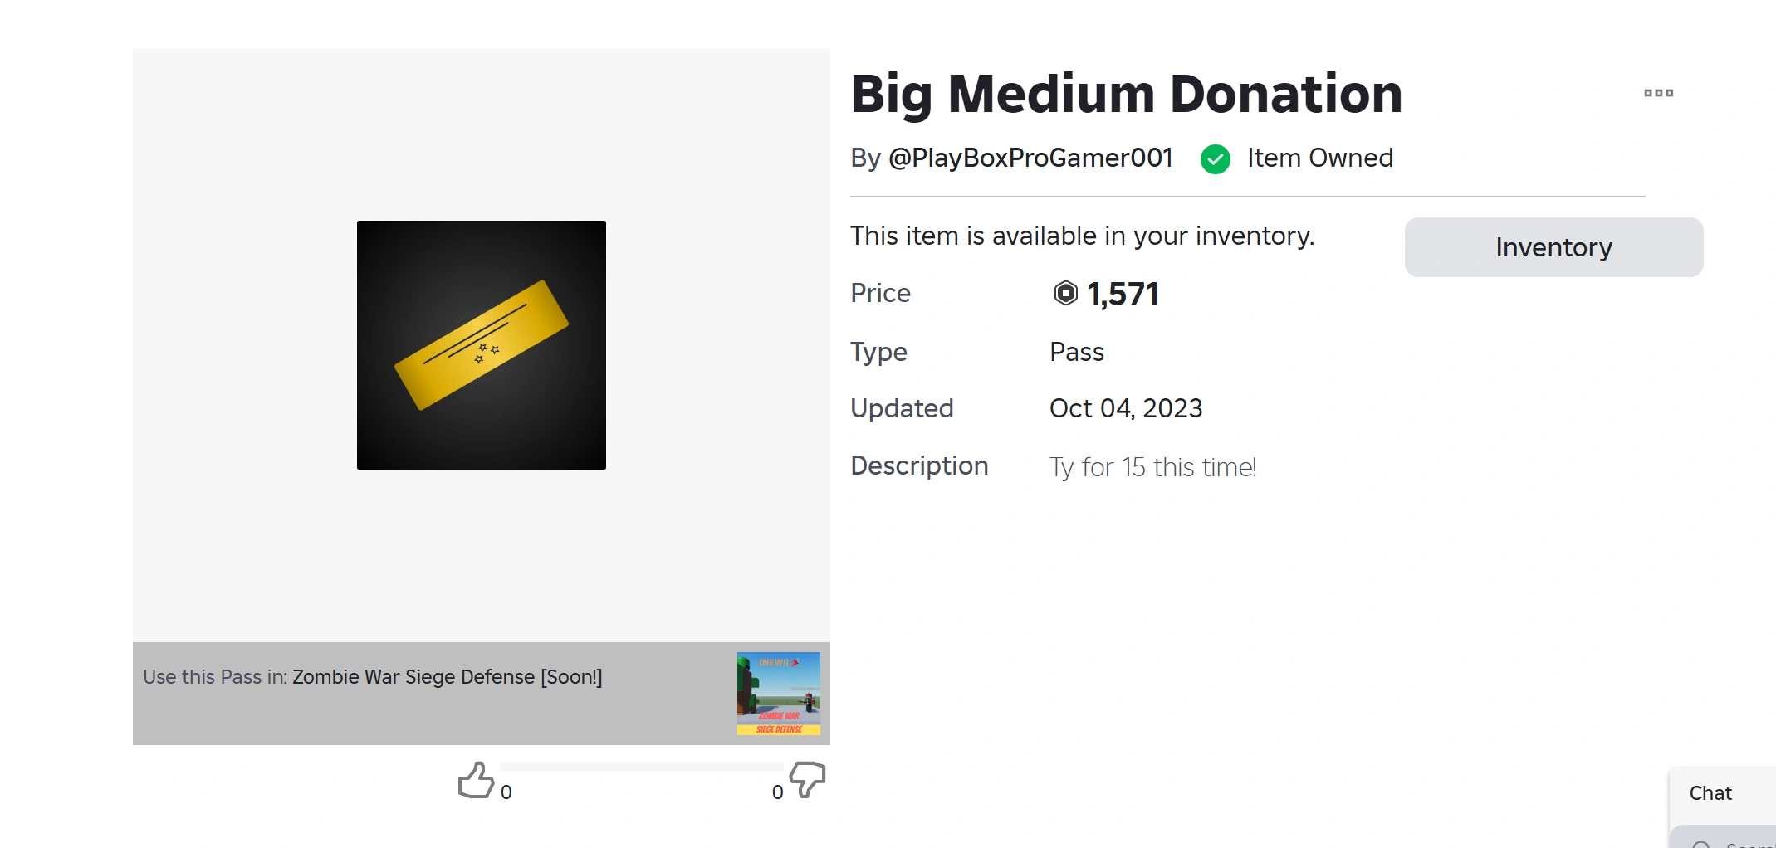The image size is (1776, 848).
Task: Click the Zombie War Siege Defense thumbnail
Action: point(778,693)
